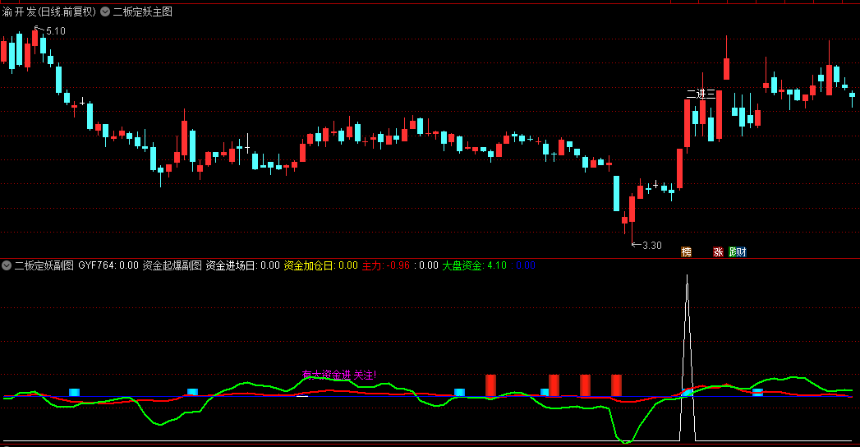Screen dimensions: 860x447
Task: Click the peak of the white spike line
Action: click(688, 276)
